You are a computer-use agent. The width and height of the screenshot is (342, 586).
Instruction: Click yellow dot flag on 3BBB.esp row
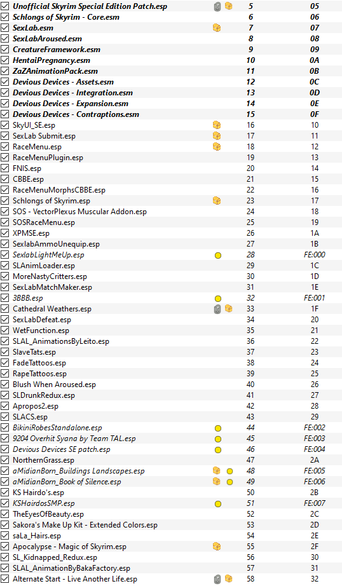click(x=218, y=299)
